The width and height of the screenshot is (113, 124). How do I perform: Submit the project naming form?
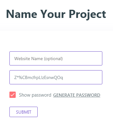point(24,112)
